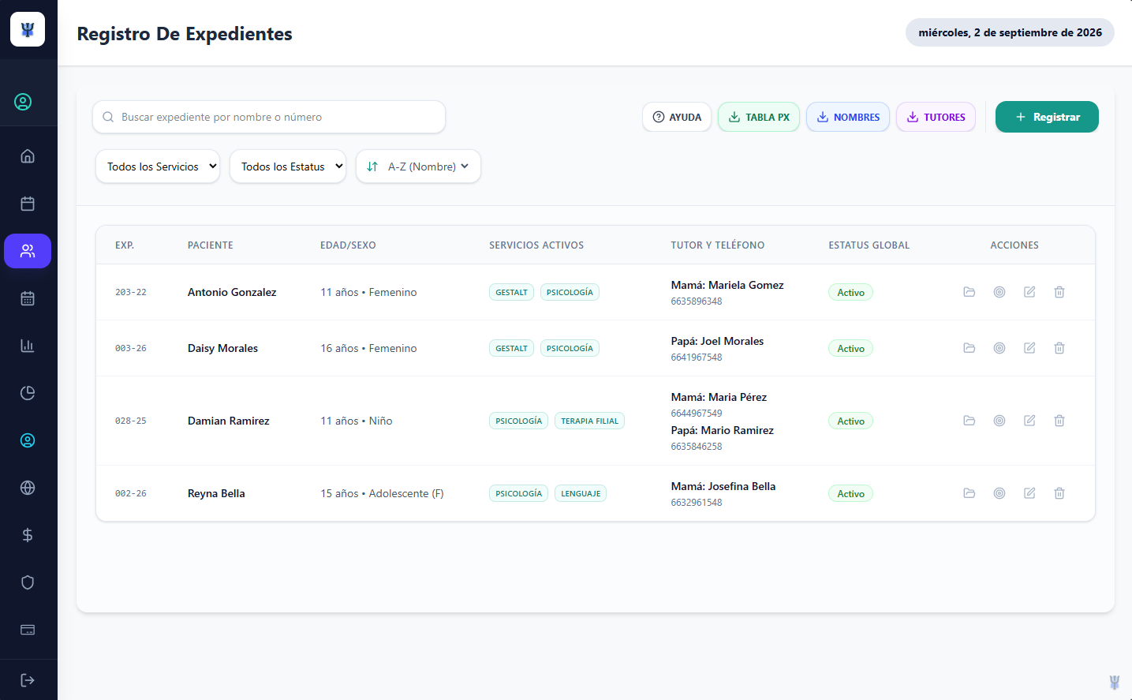Click phone number 6635896348

[697, 301]
